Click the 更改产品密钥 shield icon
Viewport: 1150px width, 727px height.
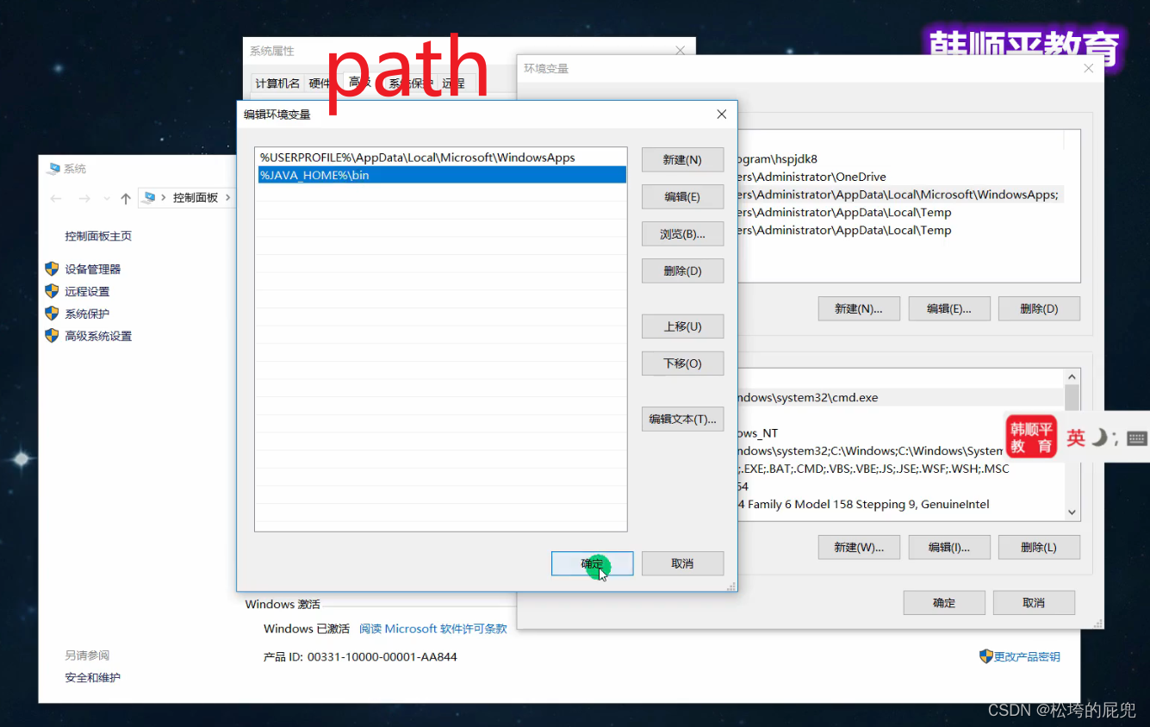click(x=986, y=656)
